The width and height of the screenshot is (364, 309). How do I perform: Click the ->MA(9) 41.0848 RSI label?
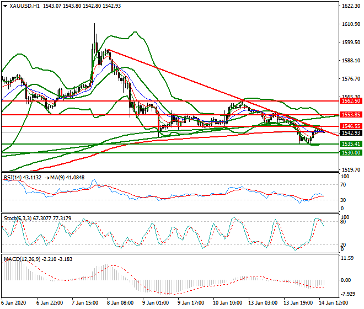click(64, 178)
